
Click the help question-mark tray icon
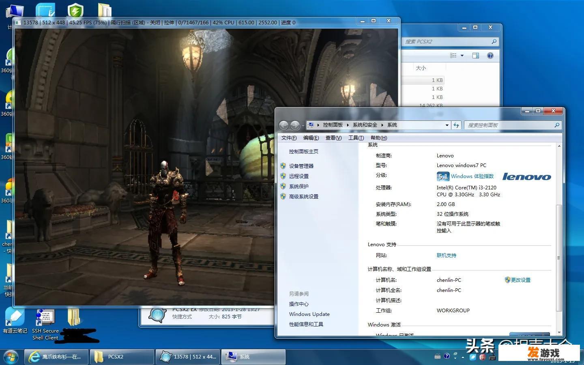point(447,356)
